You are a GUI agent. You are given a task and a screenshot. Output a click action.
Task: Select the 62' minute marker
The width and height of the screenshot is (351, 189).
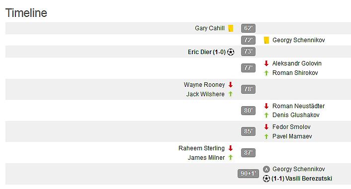[x=248, y=28]
